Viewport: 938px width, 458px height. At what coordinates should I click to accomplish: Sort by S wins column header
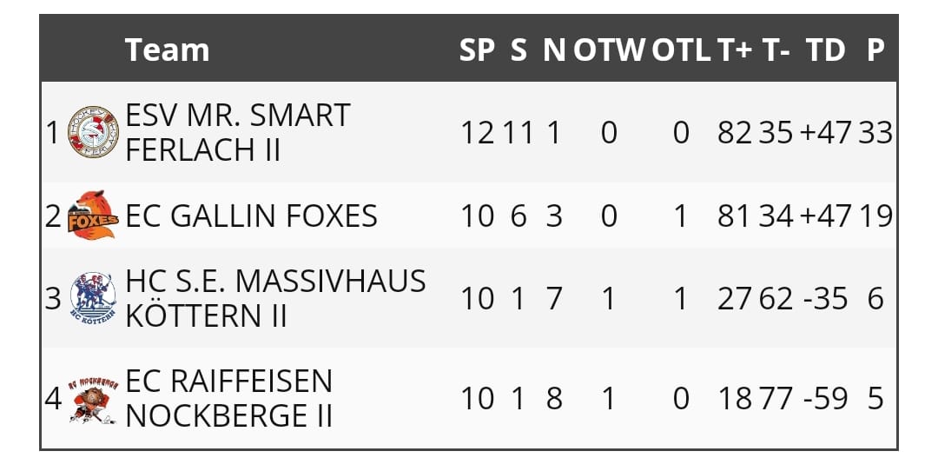click(x=519, y=50)
